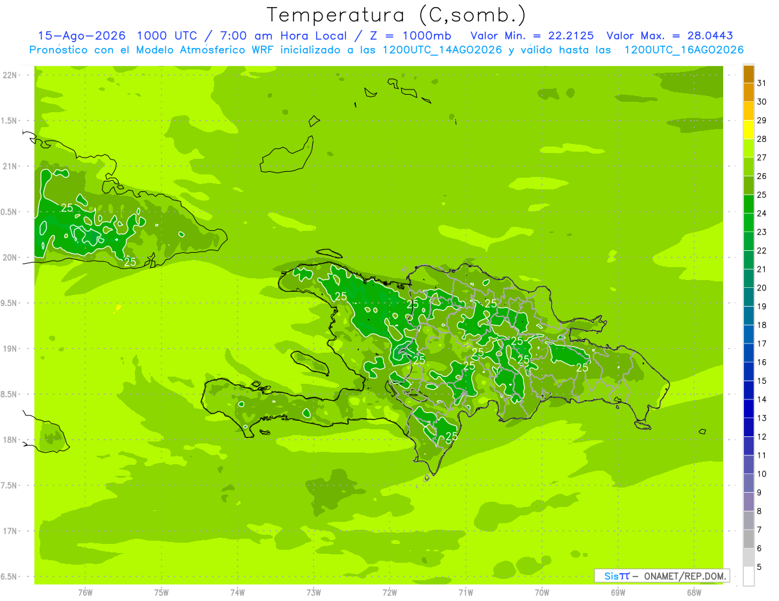Screen dimensions: 779x601
Task: Click the "ONAMET/REP.DOM." credit label
Action: click(x=686, y=576)
